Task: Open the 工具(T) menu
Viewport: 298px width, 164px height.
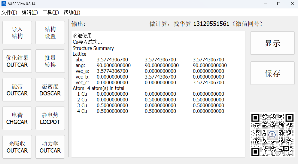Action: pyautogui.click(x=50, y=12)
